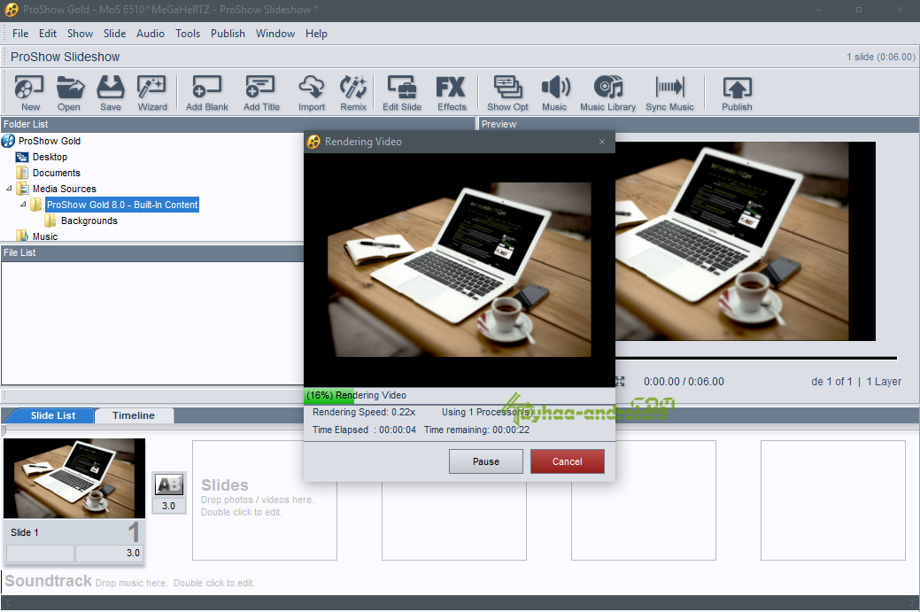
Task: Click the bottom horizontal scrollbar
Action: [x=460, y=603]
